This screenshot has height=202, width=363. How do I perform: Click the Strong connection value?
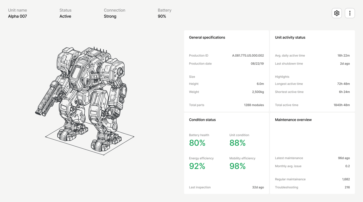[110, 16]
